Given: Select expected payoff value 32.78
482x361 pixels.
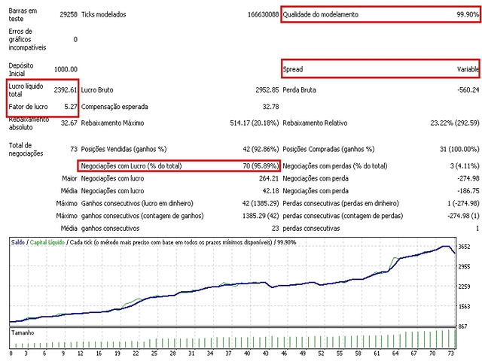Looking at the screenshot, I should point(270,107).
